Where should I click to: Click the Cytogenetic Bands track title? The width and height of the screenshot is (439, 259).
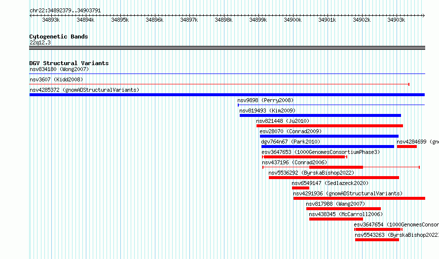(x=59, y=37)
